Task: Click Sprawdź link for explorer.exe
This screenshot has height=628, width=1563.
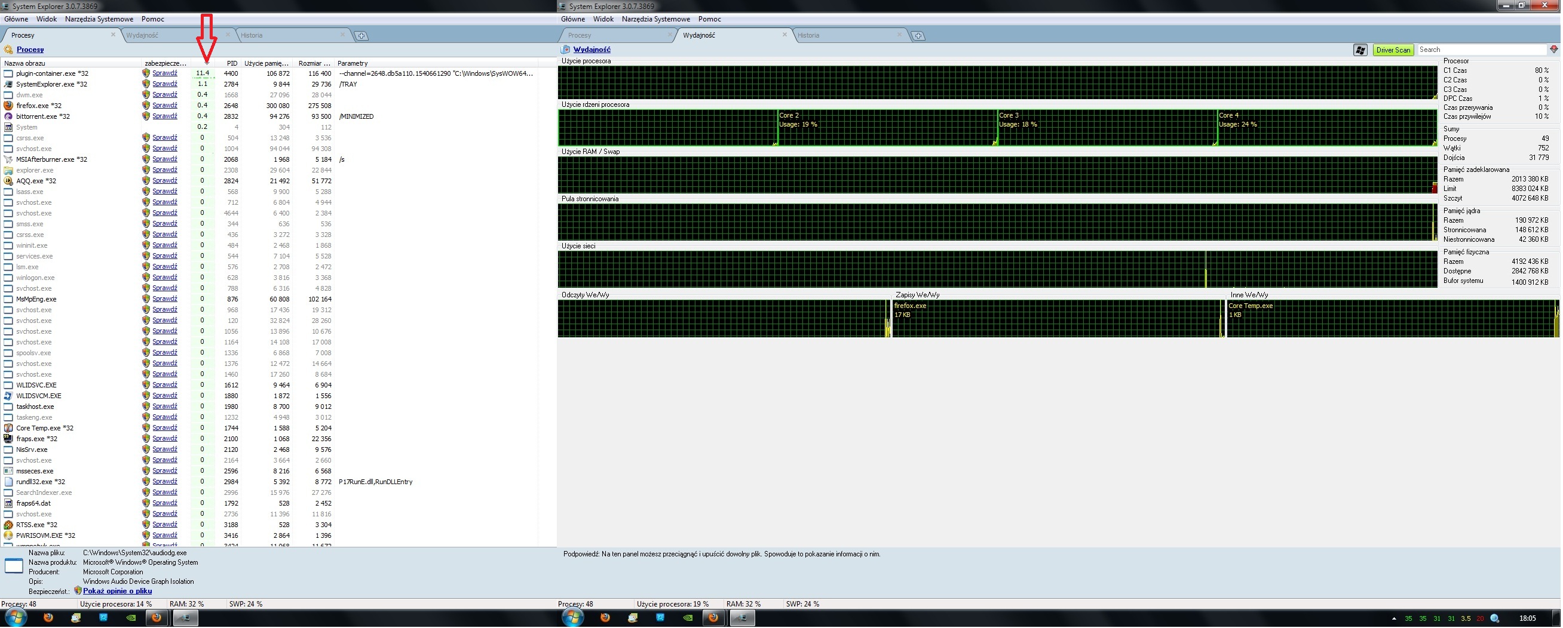Action: point(165,170)
